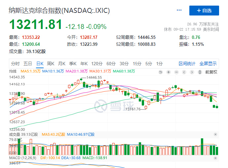Click the 今开 value 13287.17
The height and width of the screenshot is (168, 228).
click(x=89, y=38)
